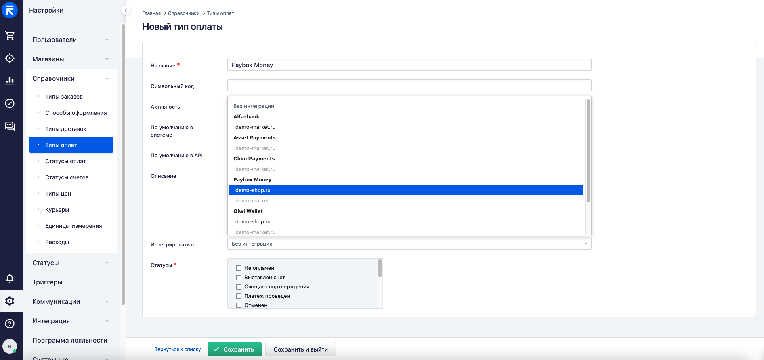764x360 pixels.
Task: Go to 'Справочники' breadcrumb link
Action: [184, 13]
